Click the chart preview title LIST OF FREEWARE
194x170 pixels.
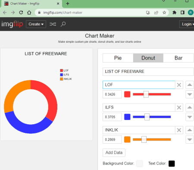(46, 54)
